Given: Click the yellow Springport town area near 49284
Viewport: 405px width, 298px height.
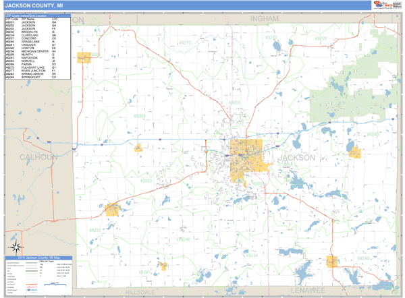Looking at the screenshot, I should click(84, 59).
